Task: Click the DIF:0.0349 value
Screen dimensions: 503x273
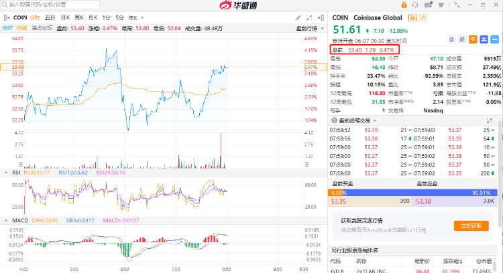Action: [x=44, y=221]
